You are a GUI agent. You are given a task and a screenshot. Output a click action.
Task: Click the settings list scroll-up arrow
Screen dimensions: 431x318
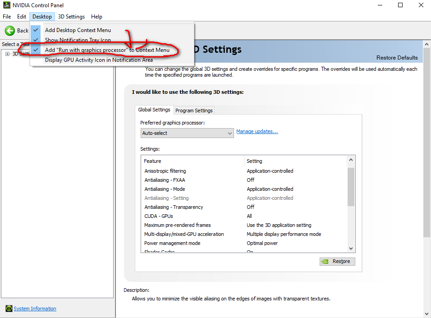click(x=351, y=160)
